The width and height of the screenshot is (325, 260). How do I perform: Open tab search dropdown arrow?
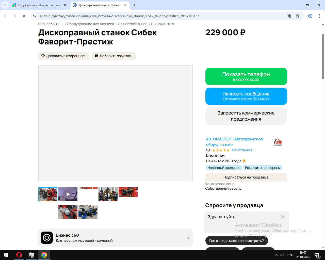coord(5,5)
